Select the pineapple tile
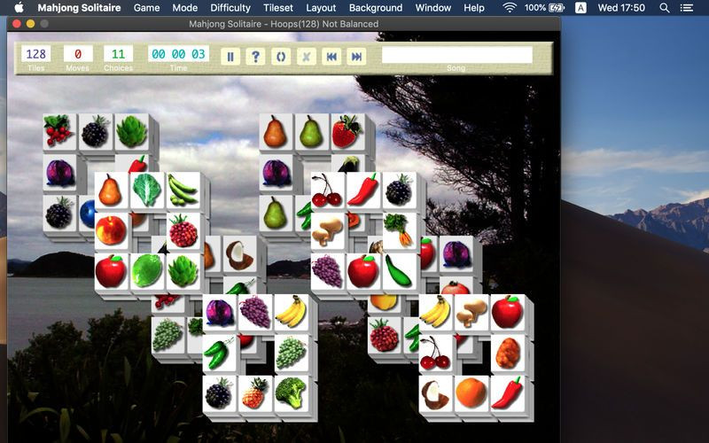709x443 pixels. (255, 393)
